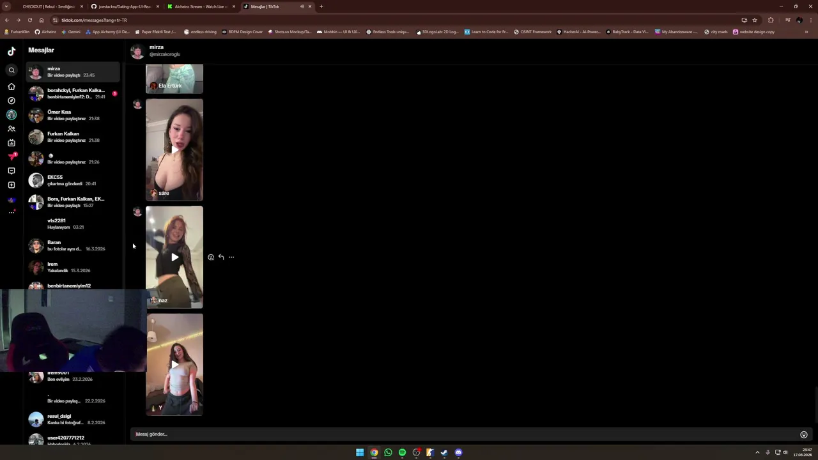Viewport: 818px width, 460px height.
Task: Open Spotify from taskbar
Action: point(402,452)
